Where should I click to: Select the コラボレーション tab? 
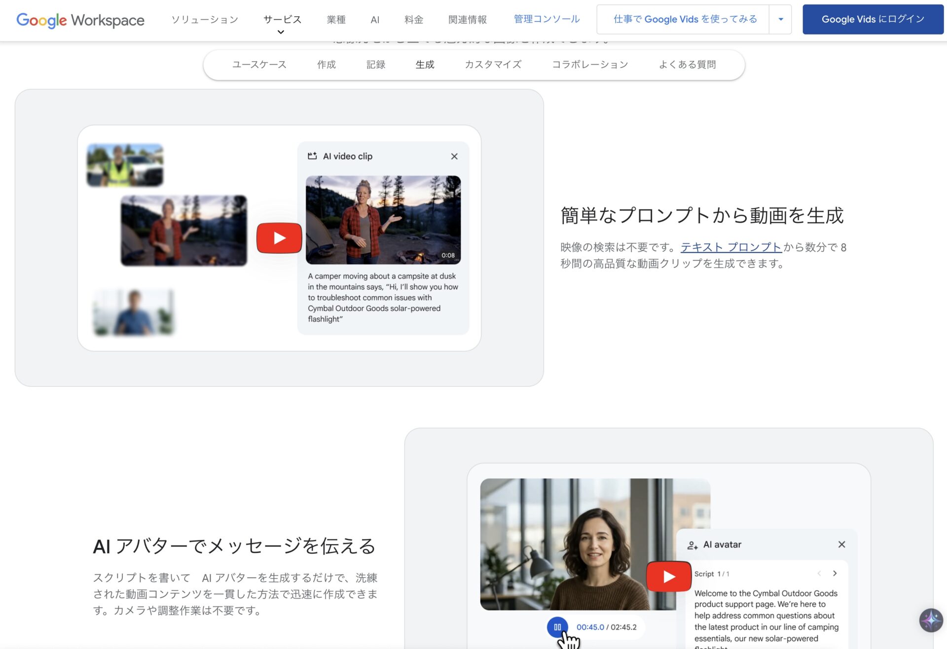(589, 65)
